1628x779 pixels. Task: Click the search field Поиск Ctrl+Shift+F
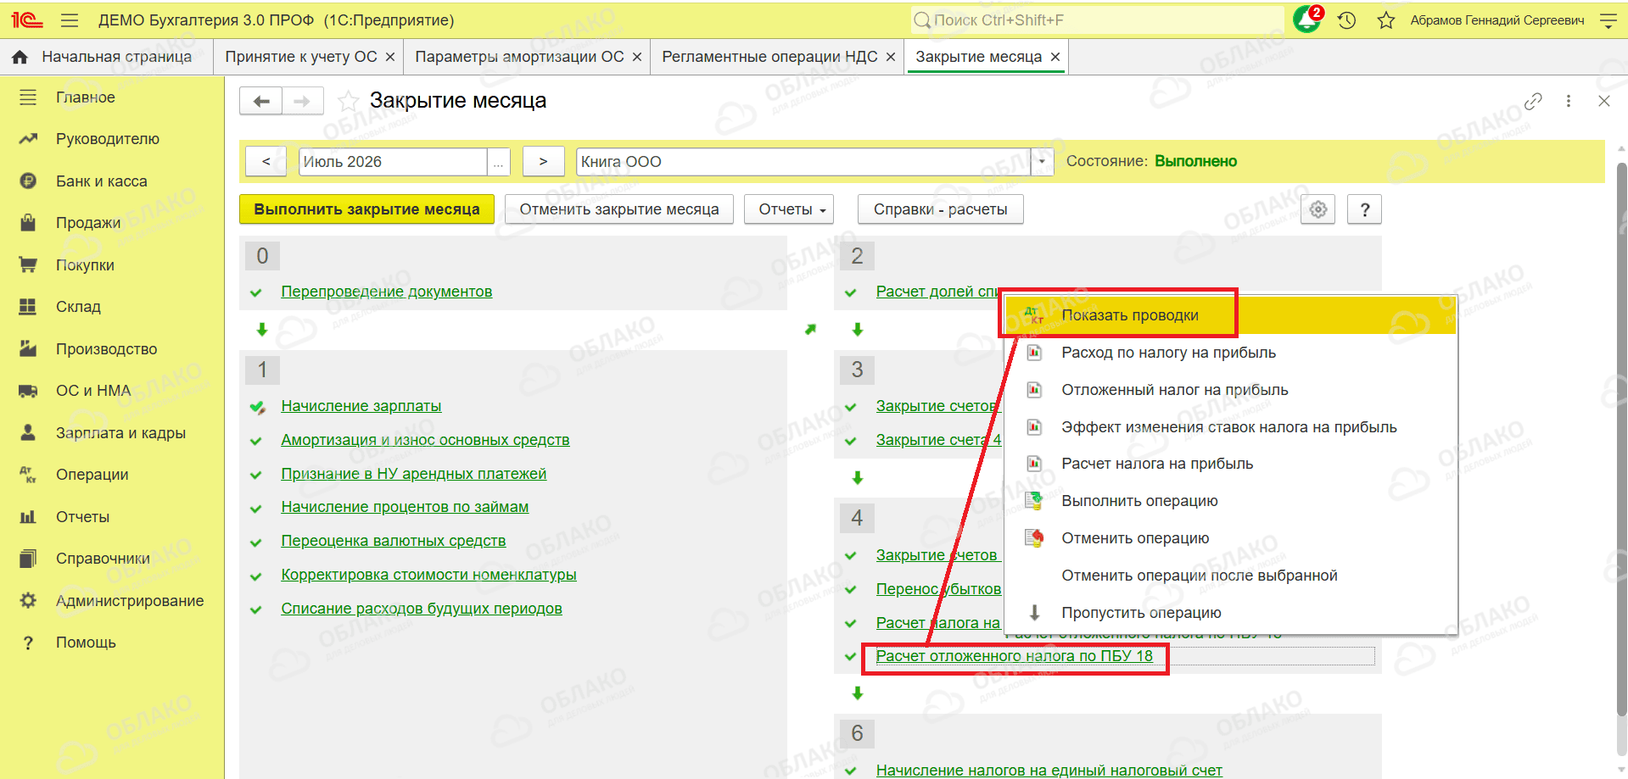point(1097,20)
